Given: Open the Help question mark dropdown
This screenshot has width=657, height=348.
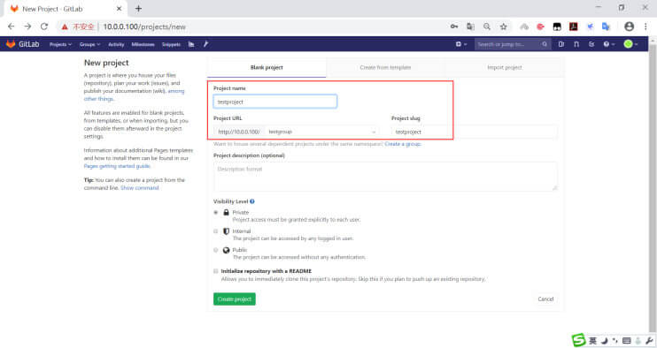Looking at the screenshot, I should click(x=609, y=44).
